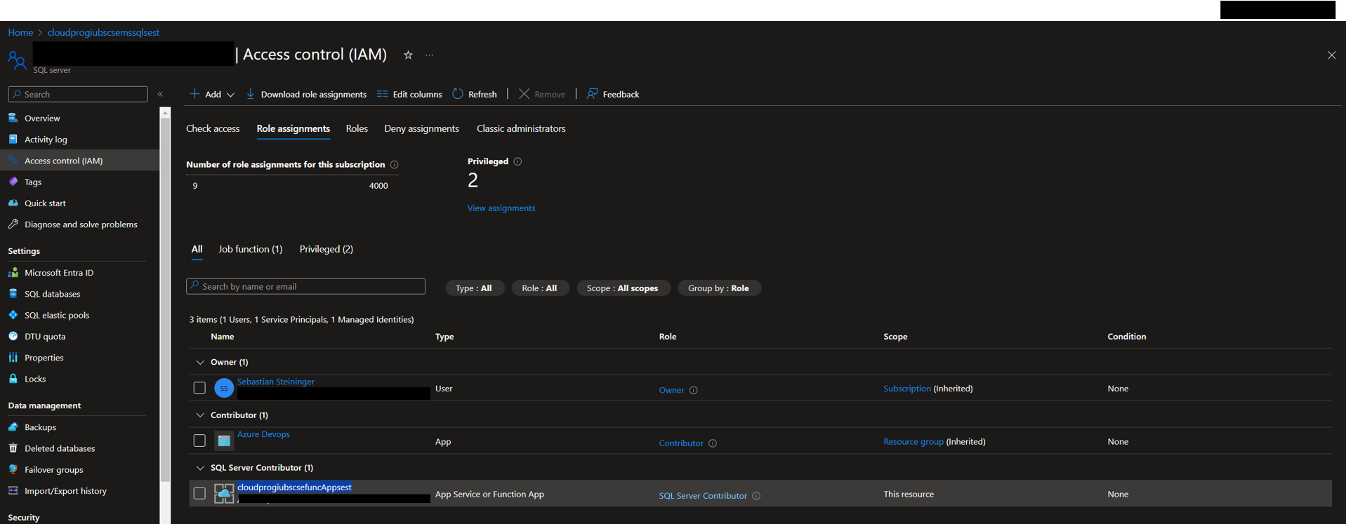This screenshot has height=524, width=1346.
Task: Open the Quick start page
Action: click(45, 203)
